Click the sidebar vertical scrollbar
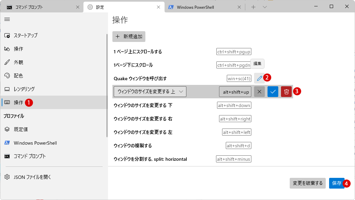This screenshot has height=200, width=355. pyautogui.click(x=107, y=86)
